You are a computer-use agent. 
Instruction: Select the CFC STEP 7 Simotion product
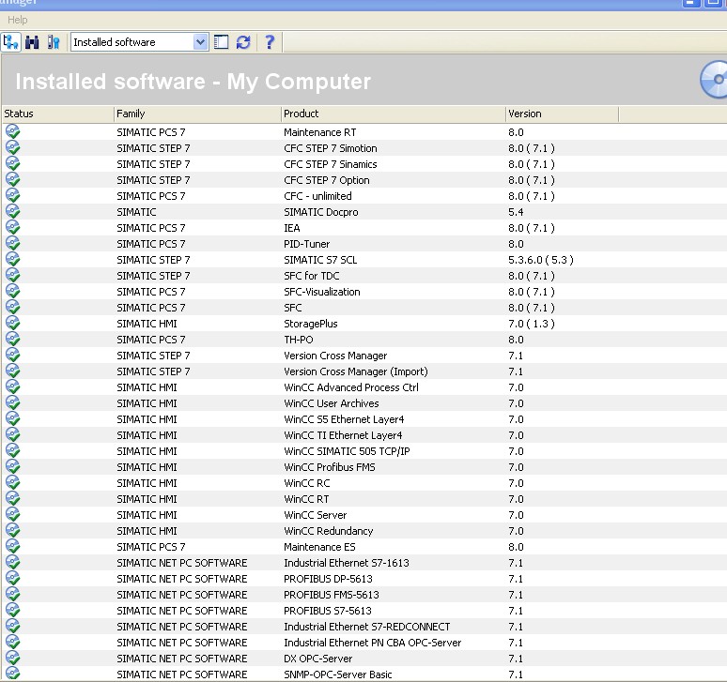[330, 148]
